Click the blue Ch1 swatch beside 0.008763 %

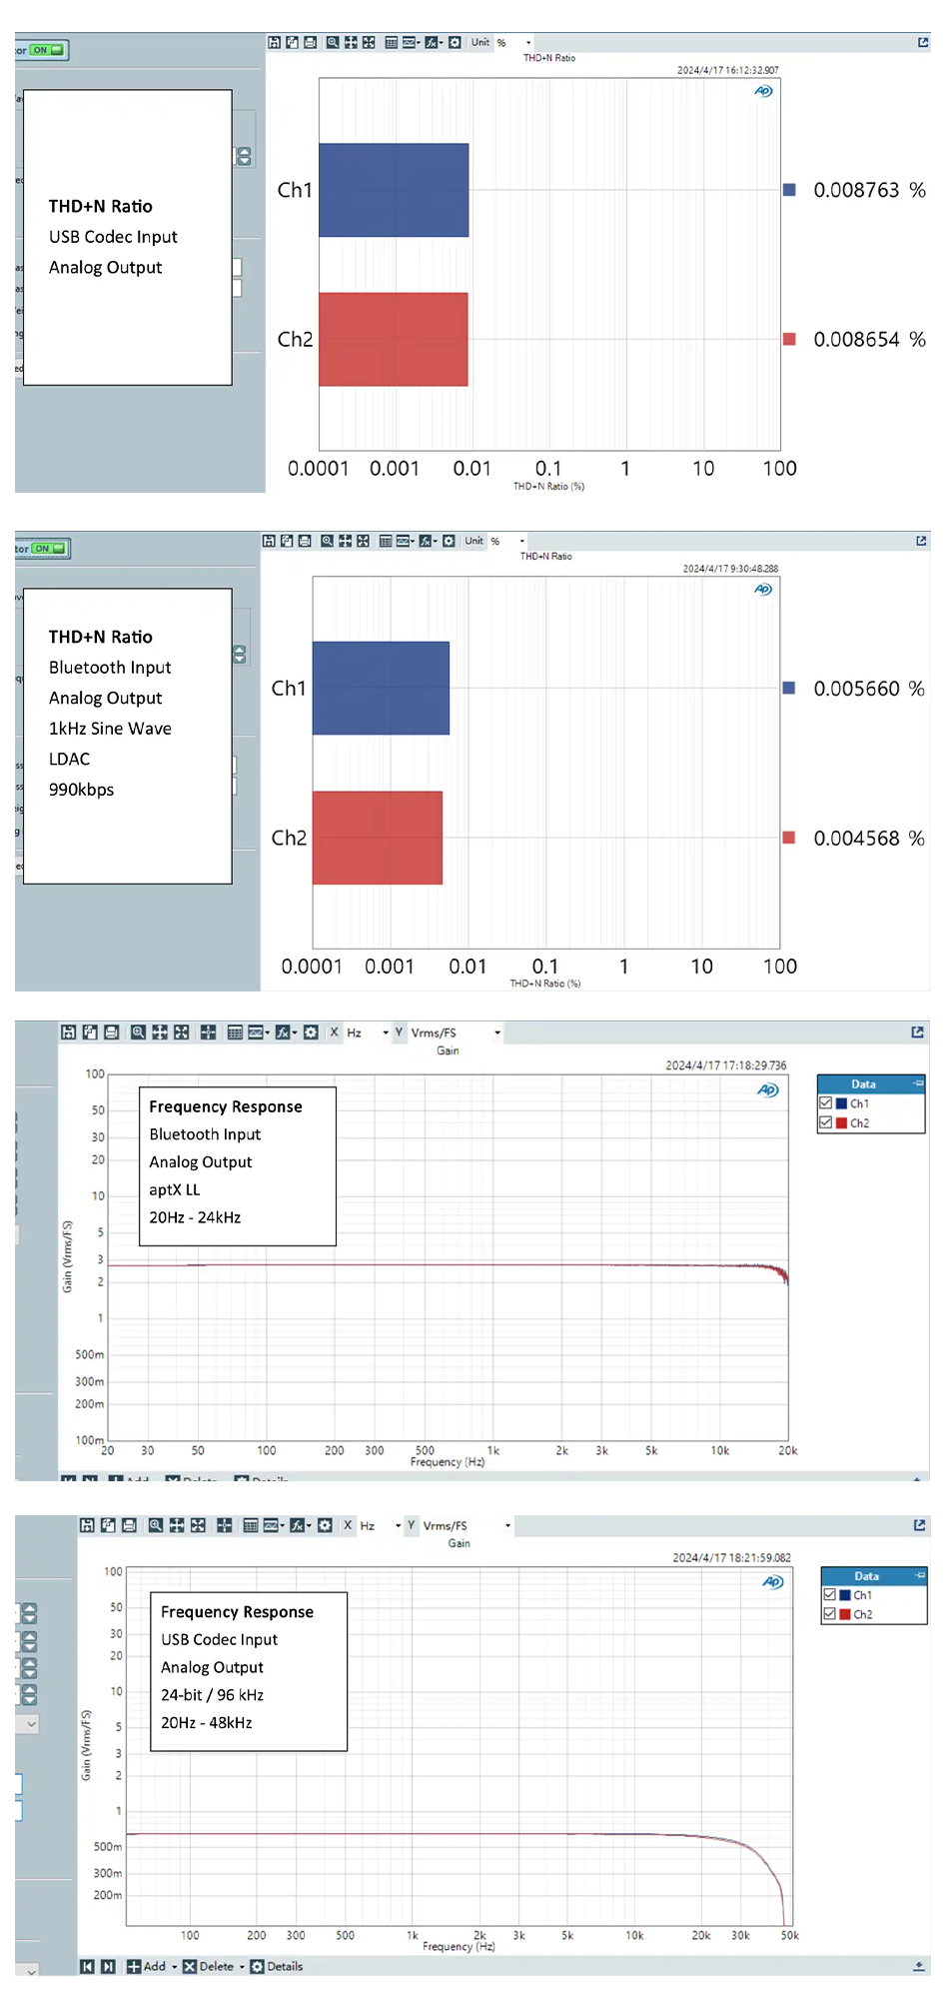click(x=789, y=190)
